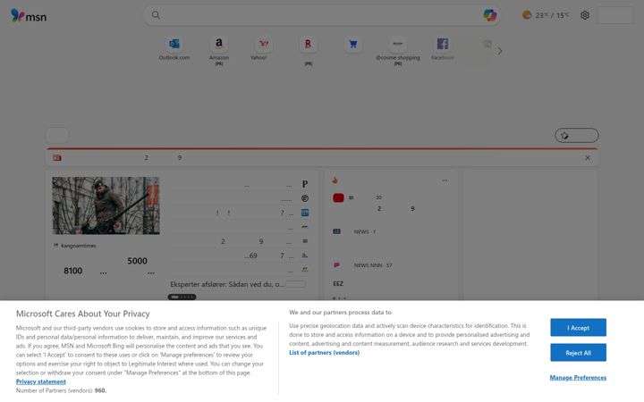Viewport: 644px width, 402px height.
Task: Click the carousel page indicator dots
Action: (182, 297)
